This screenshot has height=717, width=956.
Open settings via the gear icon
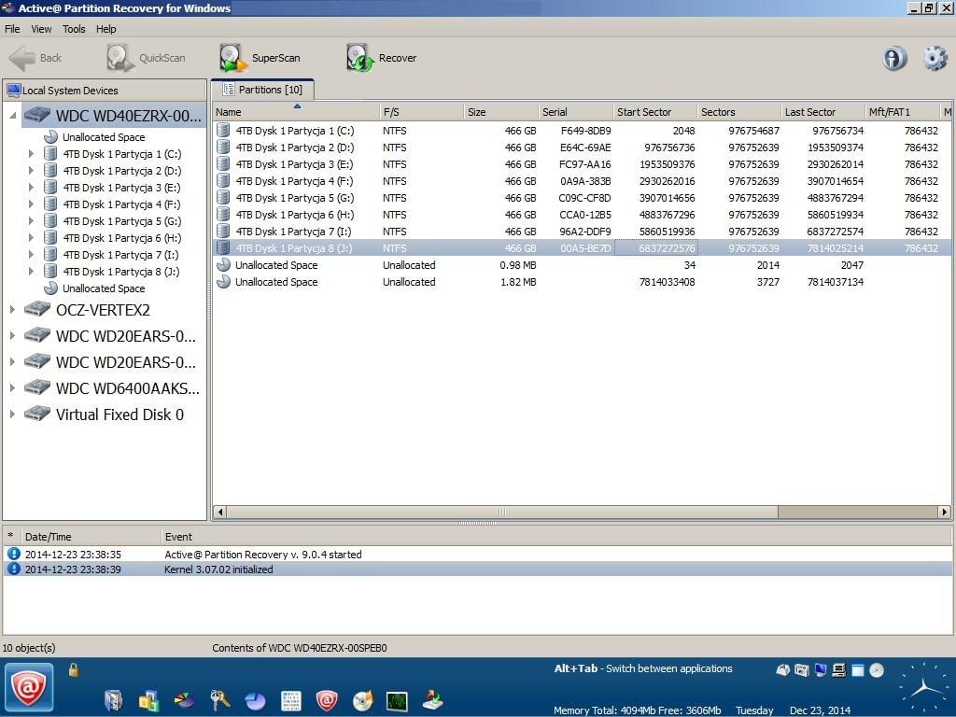(x=935, y=59)
